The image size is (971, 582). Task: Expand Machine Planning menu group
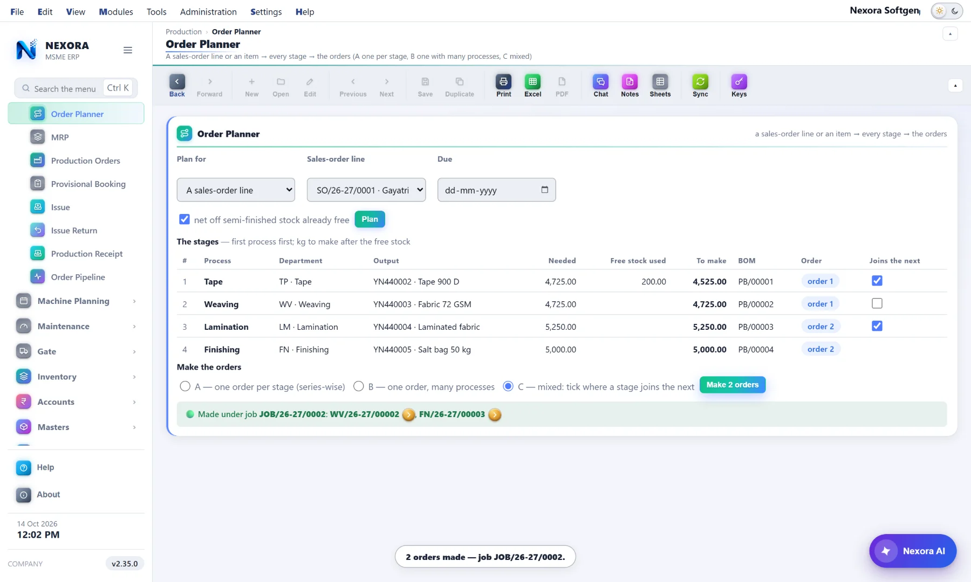76,301
